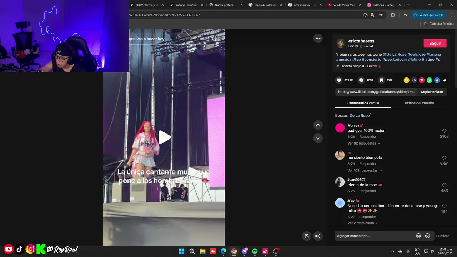Like the comment about young miko collaboration

pos(444,206)
